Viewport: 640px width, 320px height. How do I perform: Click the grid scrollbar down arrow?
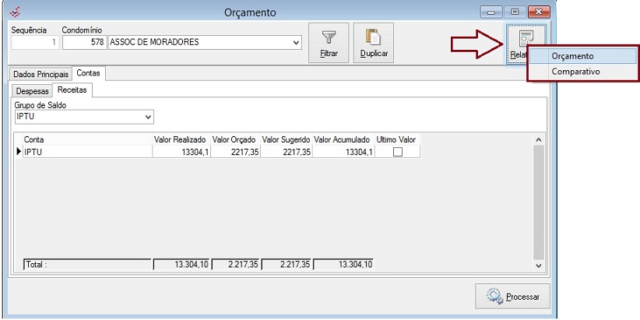click(537, 265)
